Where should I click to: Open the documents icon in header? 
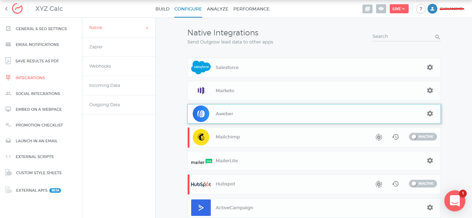pyautogui.click(x=367, y=9)
